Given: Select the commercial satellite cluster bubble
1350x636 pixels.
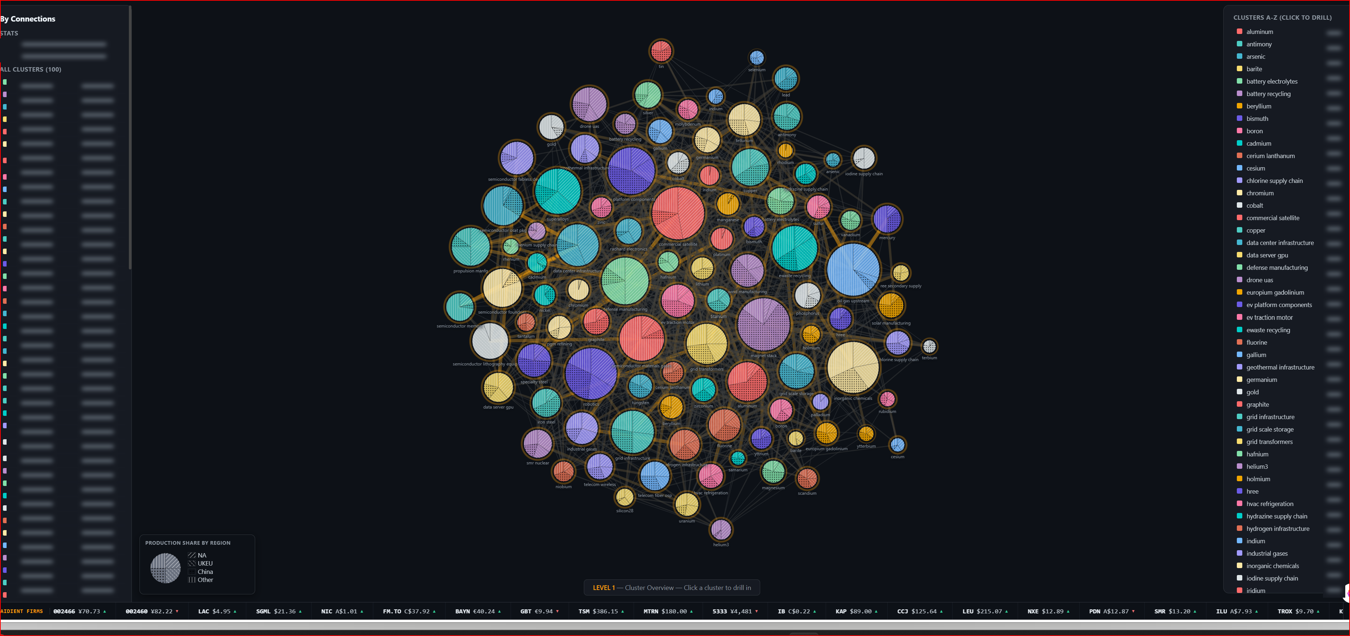Looking at the screenshot, I should [x=678, y=213].
